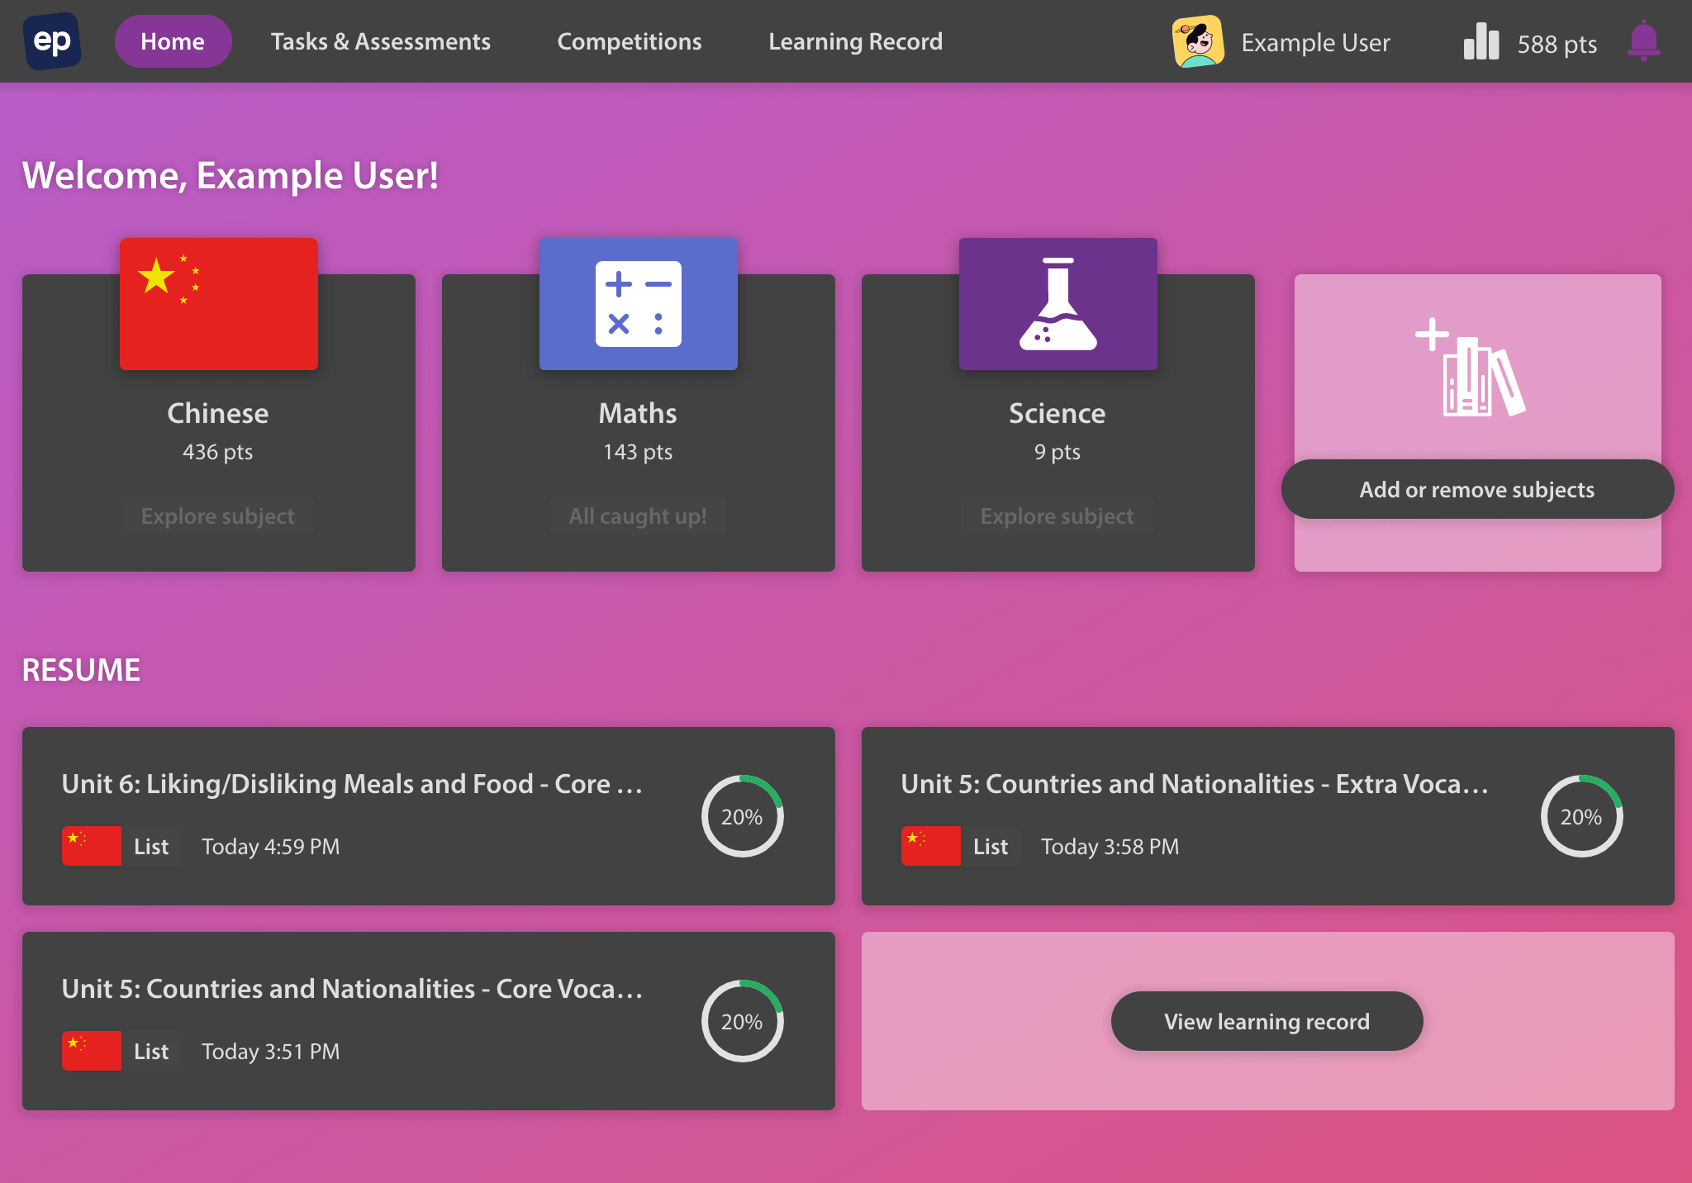The width and height of the screenshot is (1692, 1183).
Task: Click the Welcome, Example User! heading
Action: [x=231, y=175]
